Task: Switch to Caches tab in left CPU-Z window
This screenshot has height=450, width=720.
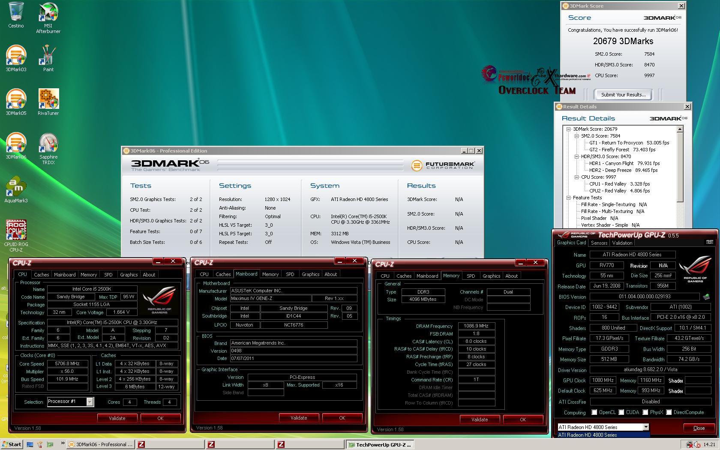Action: pyautogui.click(x=42, y=275)
